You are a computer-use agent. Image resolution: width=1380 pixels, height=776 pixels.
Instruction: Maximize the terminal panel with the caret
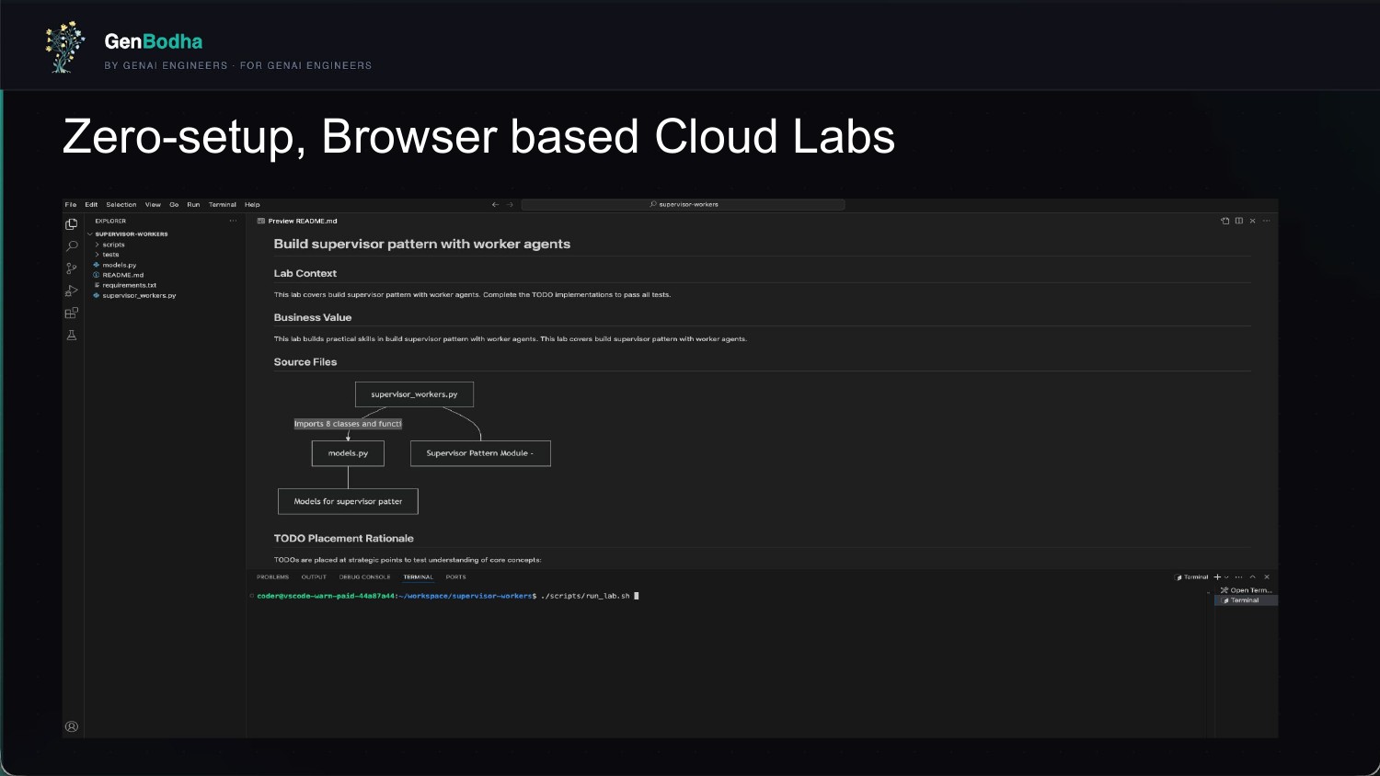click(x=1252, y=577)
